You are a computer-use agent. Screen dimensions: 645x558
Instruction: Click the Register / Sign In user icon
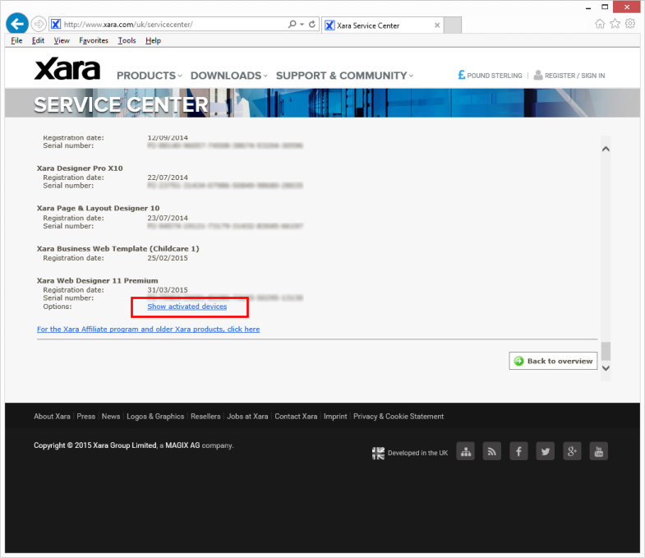537,75
